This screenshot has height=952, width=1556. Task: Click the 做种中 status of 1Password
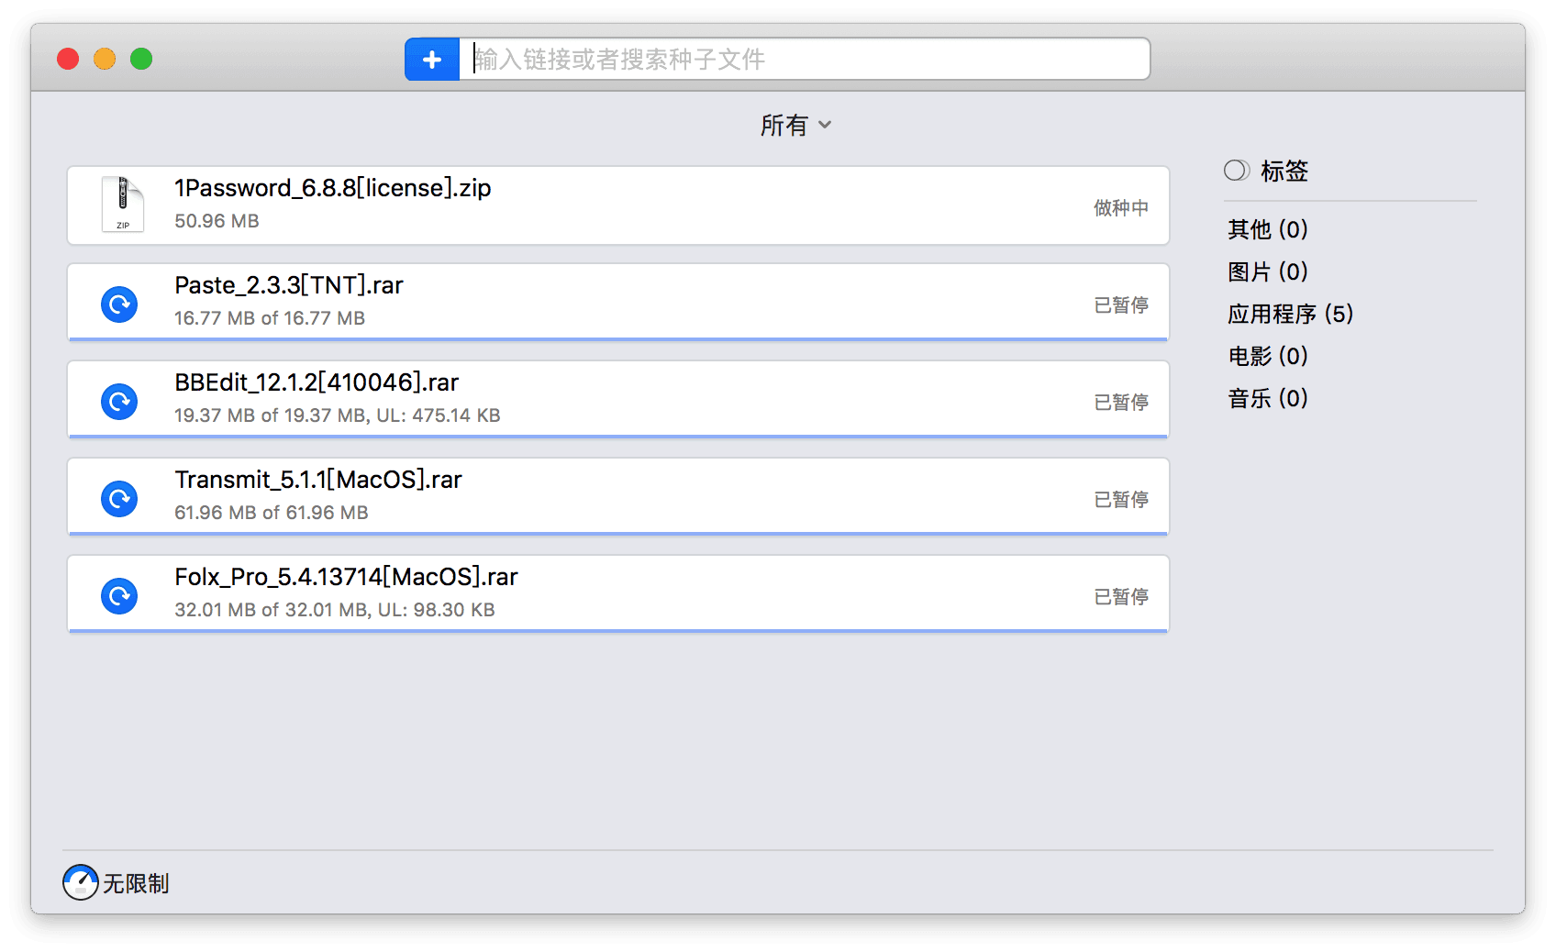(x=1121, y=208)
